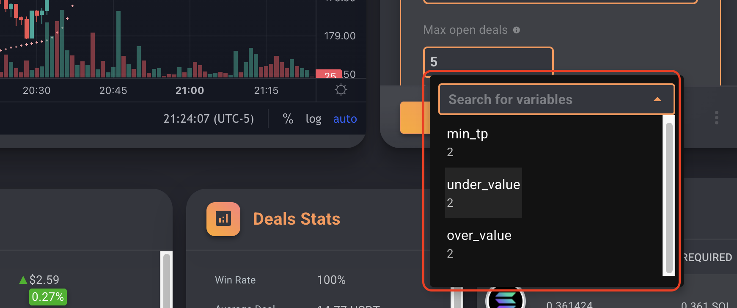Click the variables list scrollbar

[x=669, y=198]
